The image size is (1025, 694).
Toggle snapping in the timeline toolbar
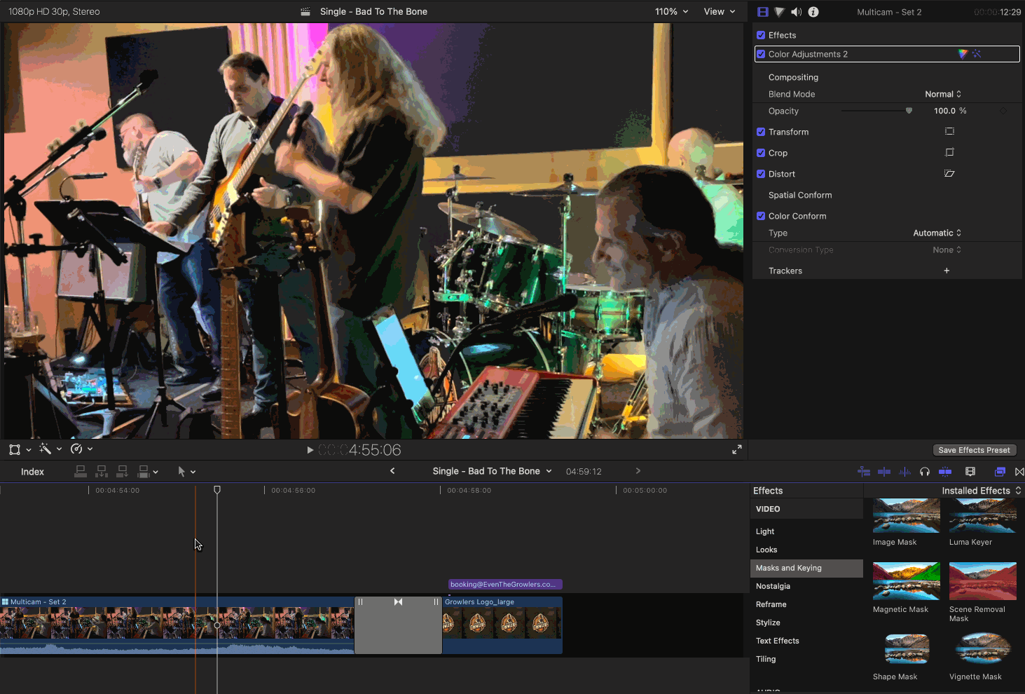945,472
